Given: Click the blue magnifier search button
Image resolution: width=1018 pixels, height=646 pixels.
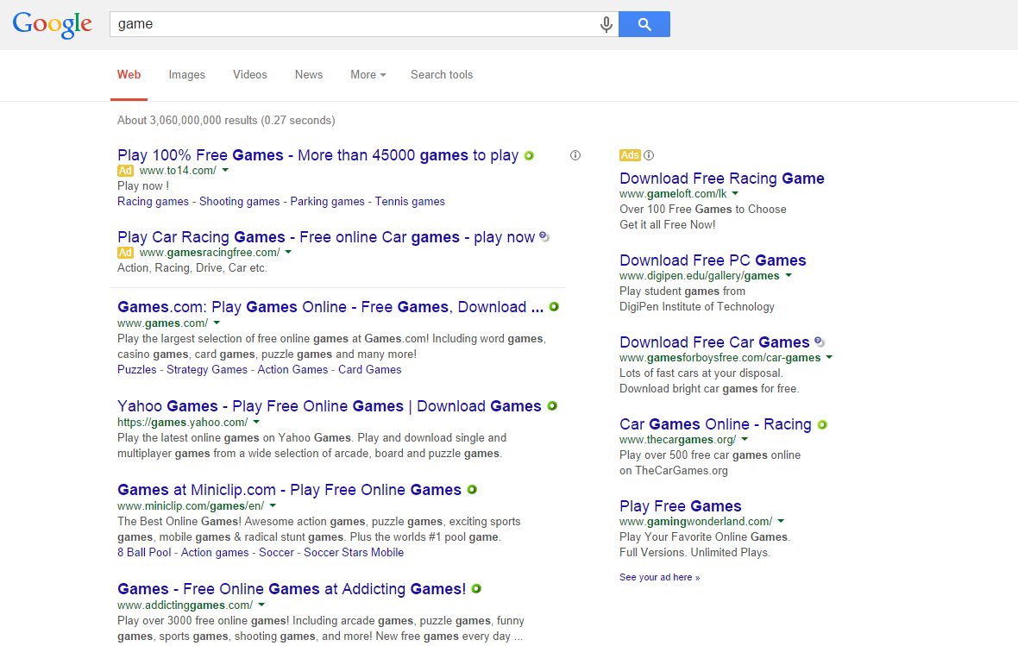Looking at the screenshot, I should tap(644, 24).
